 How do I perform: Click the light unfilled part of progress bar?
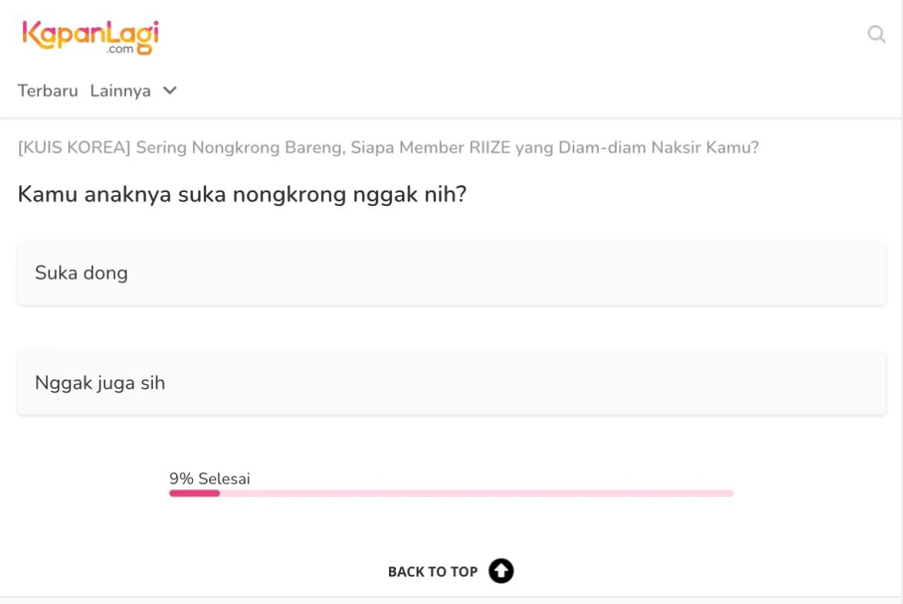(x=475, y=493)
